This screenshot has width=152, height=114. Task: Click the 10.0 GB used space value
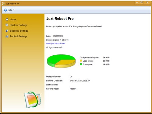coord(106,61)
